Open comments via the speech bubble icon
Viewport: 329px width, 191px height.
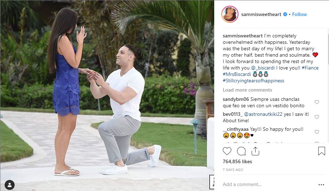tap(241, 151)
